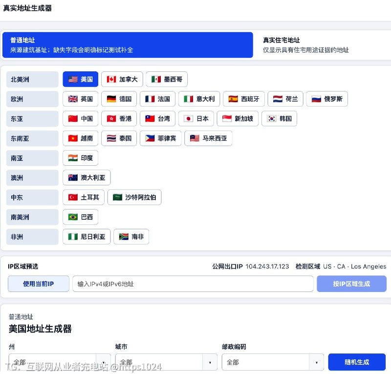The height and width of the screenshot is (374, 391).
Task: Pick Netherlands (荷兰) flag button
Action: [285, 99]
